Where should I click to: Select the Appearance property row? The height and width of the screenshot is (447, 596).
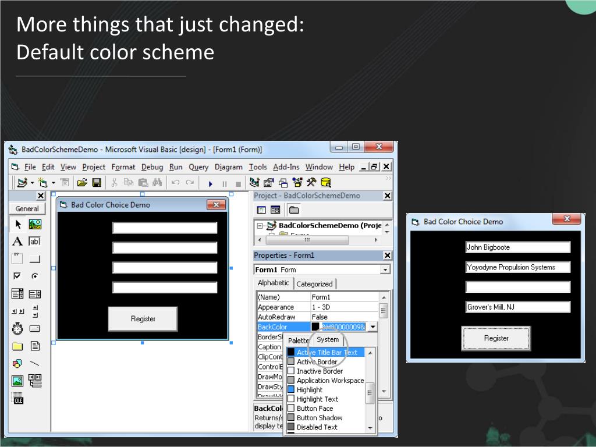click(x=318, y=307)
